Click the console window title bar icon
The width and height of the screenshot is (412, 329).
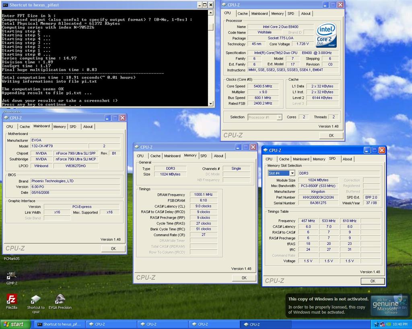(x=5, y=5)
